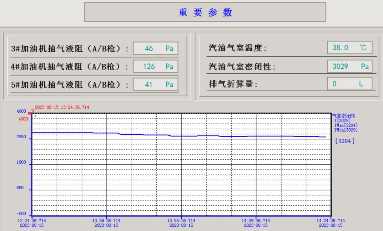Click the 2950 y-axis label

(x=21, y=137)
